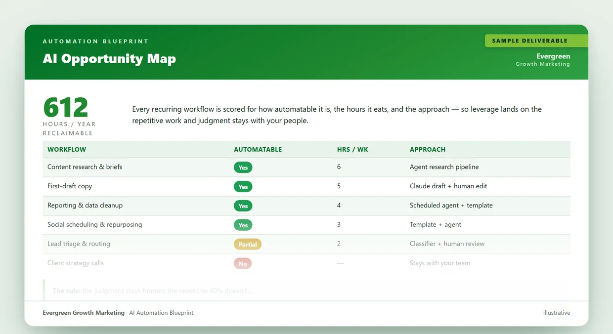Click the faded rule note about judgment
This screenshot has height=334, width=613.
pyautogui.click(x=152, y=291)
